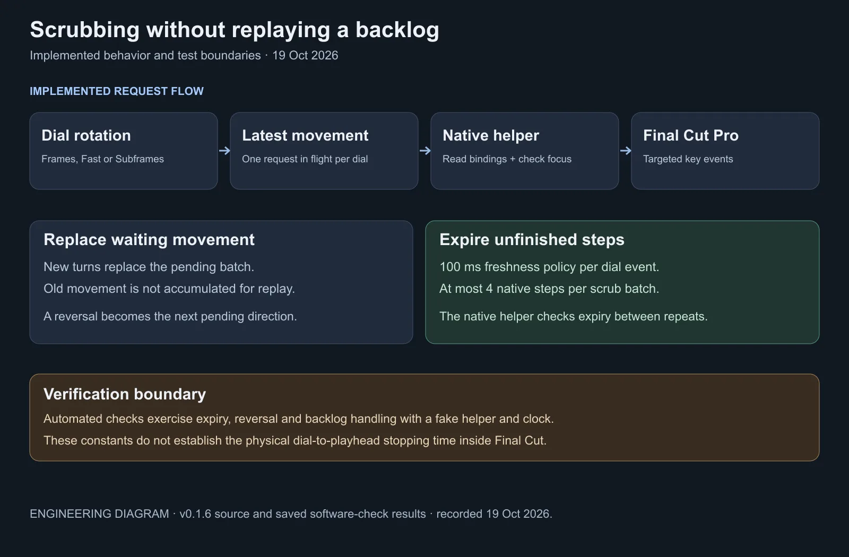The width and height of the screenshot is (849, 557).
Task: Click "A reversal becomes the next pending direction."
Action: (170, 316)
